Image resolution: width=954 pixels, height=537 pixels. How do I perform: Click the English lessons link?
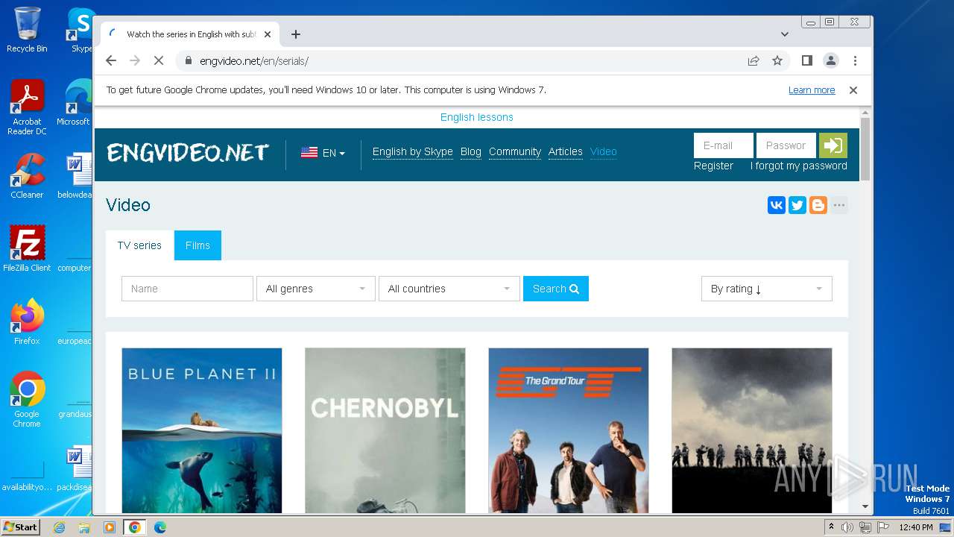click(477, 117)
